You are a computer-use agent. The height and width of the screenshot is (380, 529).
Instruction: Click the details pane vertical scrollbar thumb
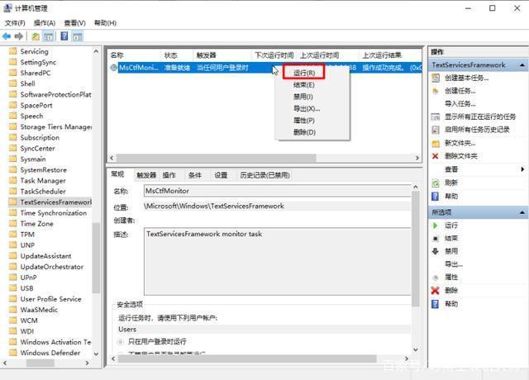tap(416, 249)
